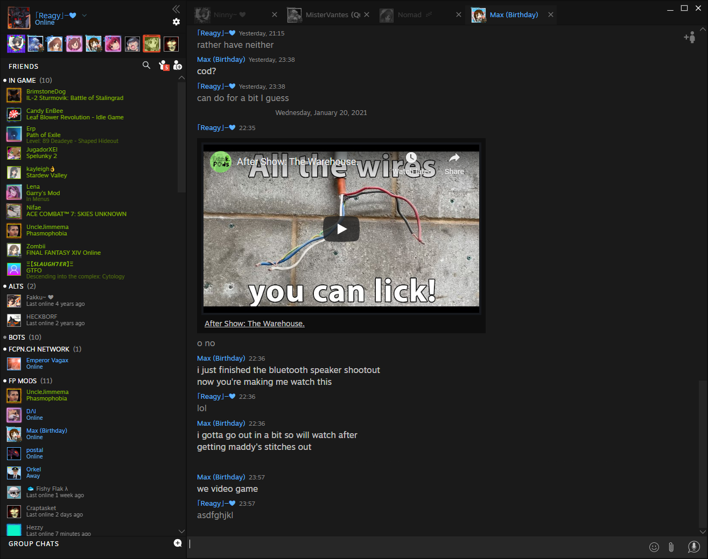Select friend Fishy Flak
The height and width of the screenshot is (559, 708).
(x=92, y=492)
